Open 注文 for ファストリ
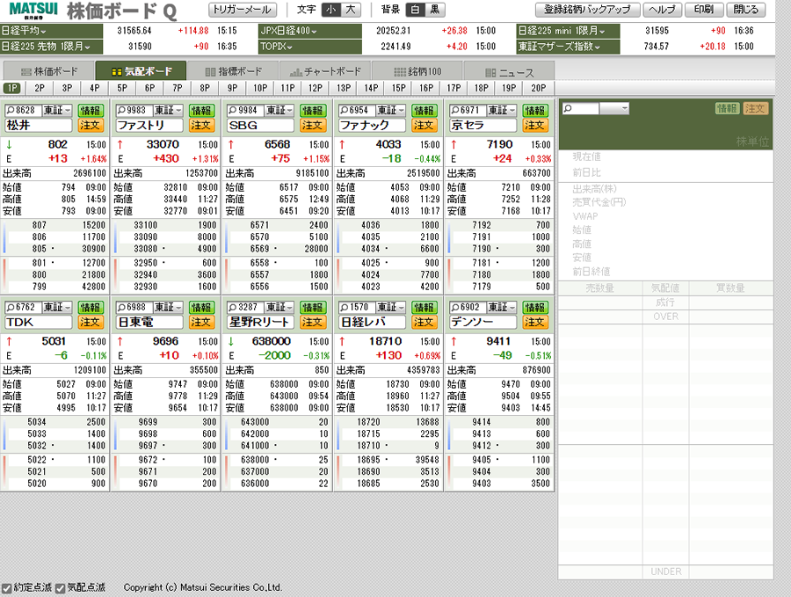Screen dimensions: 791x597 click(201, 125)
